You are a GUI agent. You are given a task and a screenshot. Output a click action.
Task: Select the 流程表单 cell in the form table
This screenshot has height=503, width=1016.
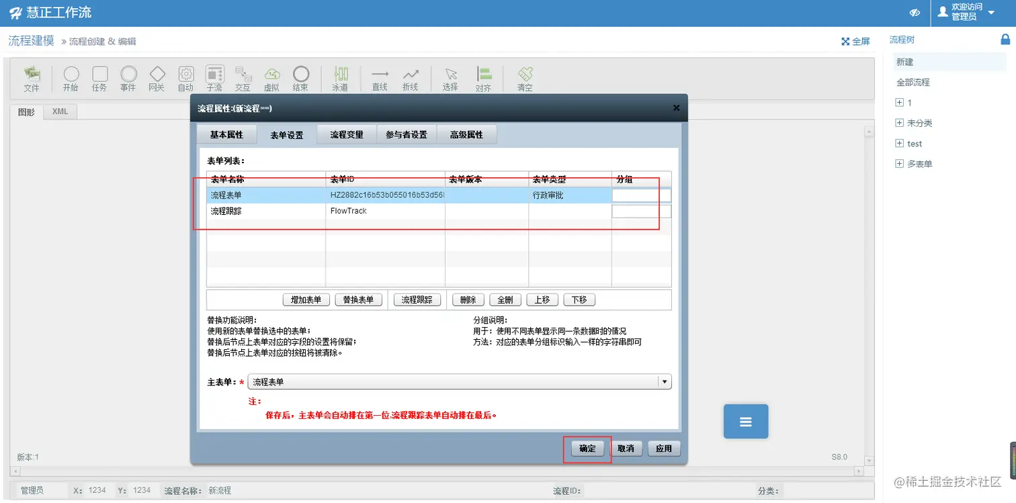point(266,195)
